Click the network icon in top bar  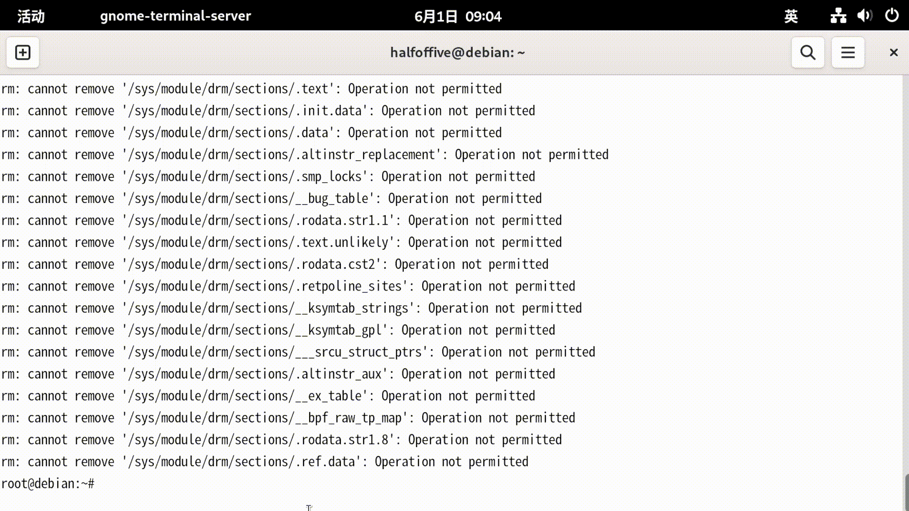pos(838,16)
